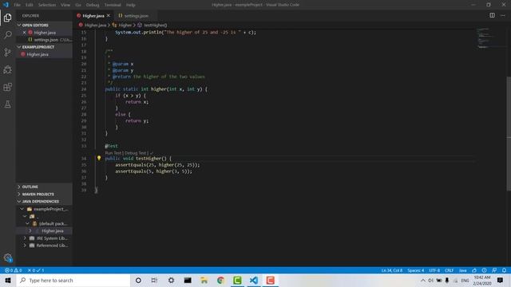Viewport: 511px width, 287px height.
Task: Expand the JRE System Library node
Action: 25,238
